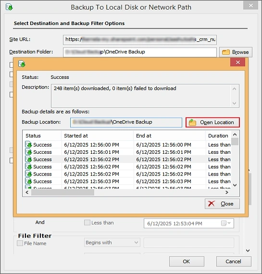This screenshot has height=274, width=262.
Task: Click the backup app icon in main title bar
Action: [9, 7]
